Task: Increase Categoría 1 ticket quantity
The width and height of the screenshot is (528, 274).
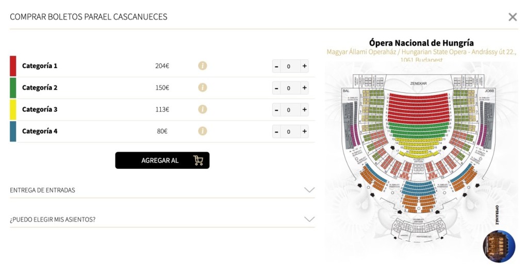Action: [x=304, y=66]
